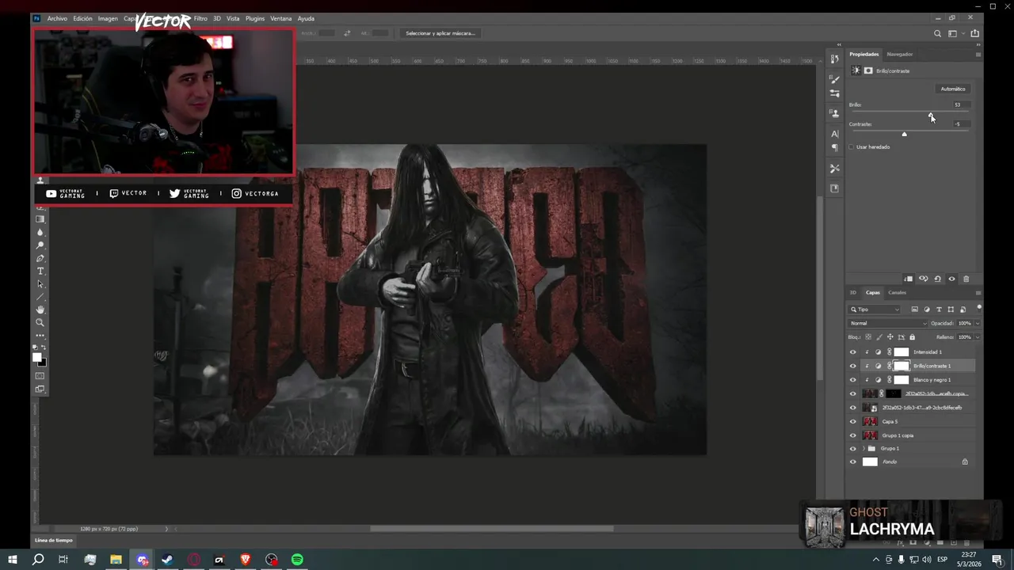Select the Type tool in the left toolbar
This screenshot has height=570, width=1014.
click(x=40, y=272)
